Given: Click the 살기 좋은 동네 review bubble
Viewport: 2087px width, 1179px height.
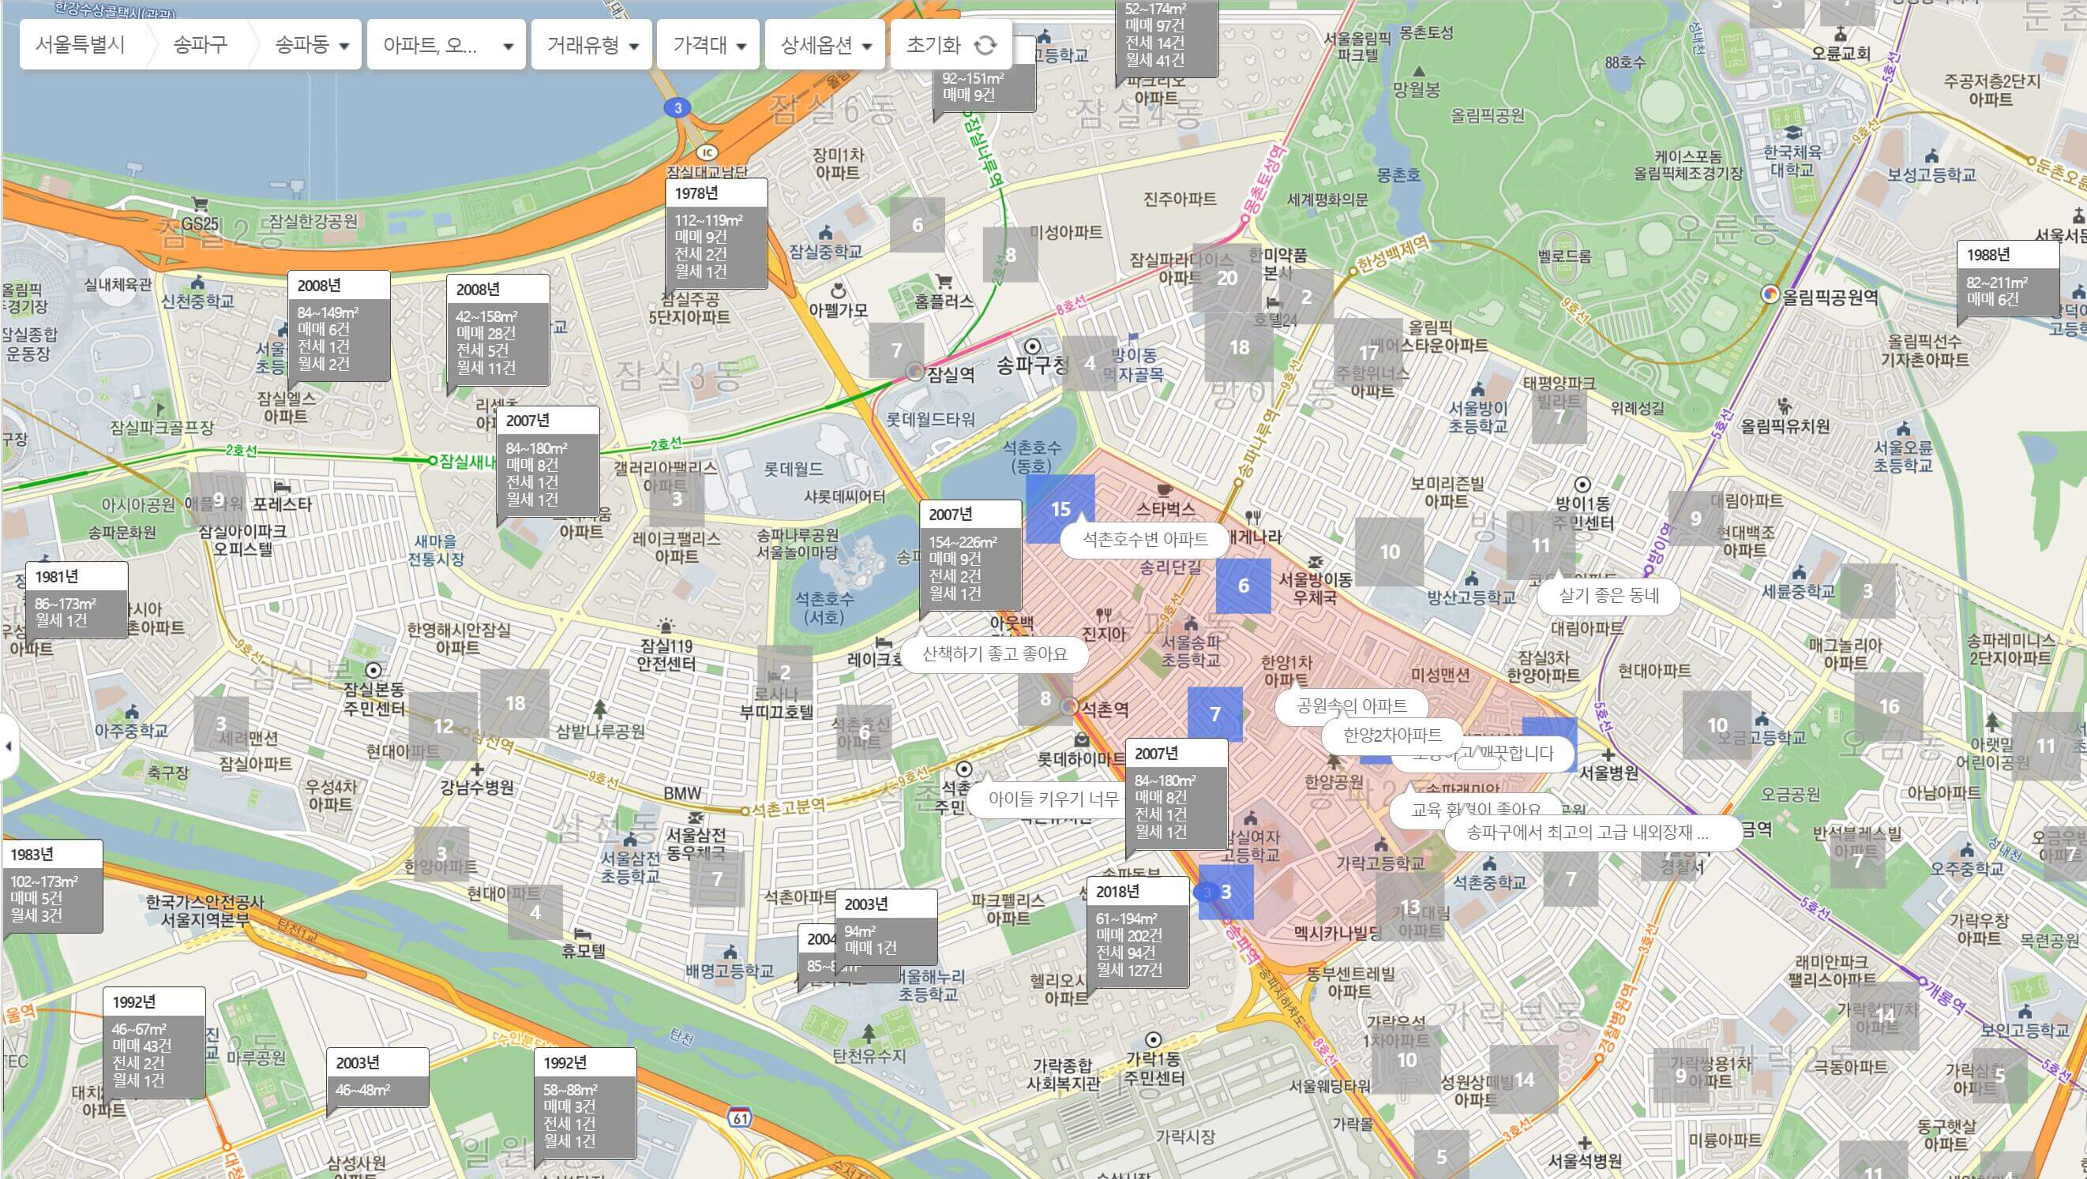Looking at the screenshot, I should (1608, 596).
